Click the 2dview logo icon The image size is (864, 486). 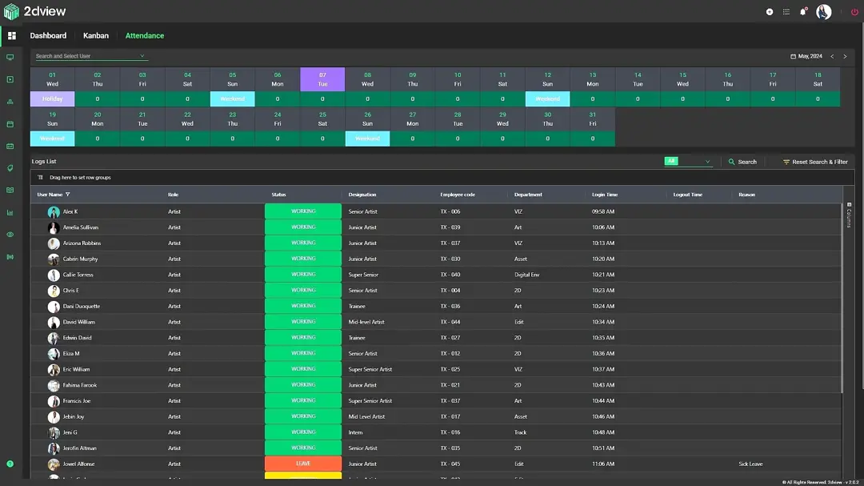point(11,11)
